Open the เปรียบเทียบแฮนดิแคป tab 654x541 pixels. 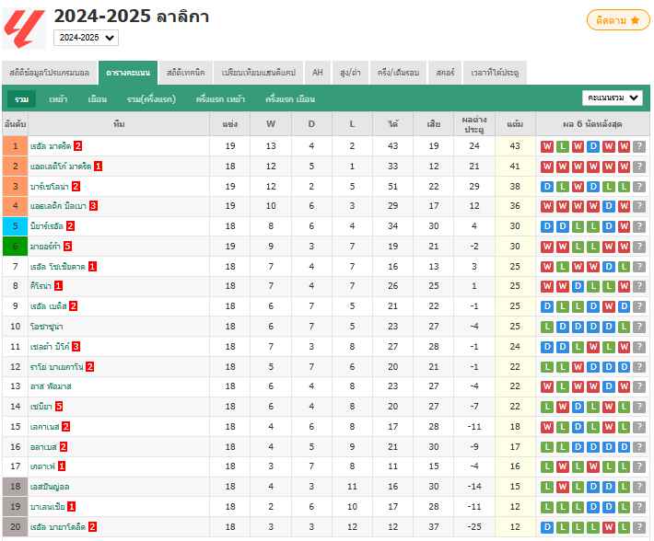pyautogui.click(x=258, y=73)
